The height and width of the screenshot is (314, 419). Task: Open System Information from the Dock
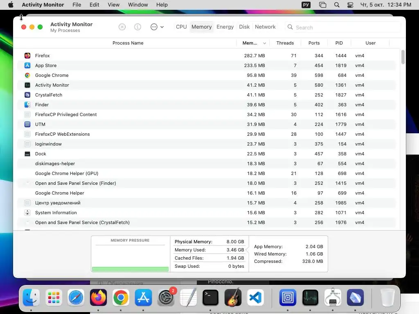click(x=333, y=298)
